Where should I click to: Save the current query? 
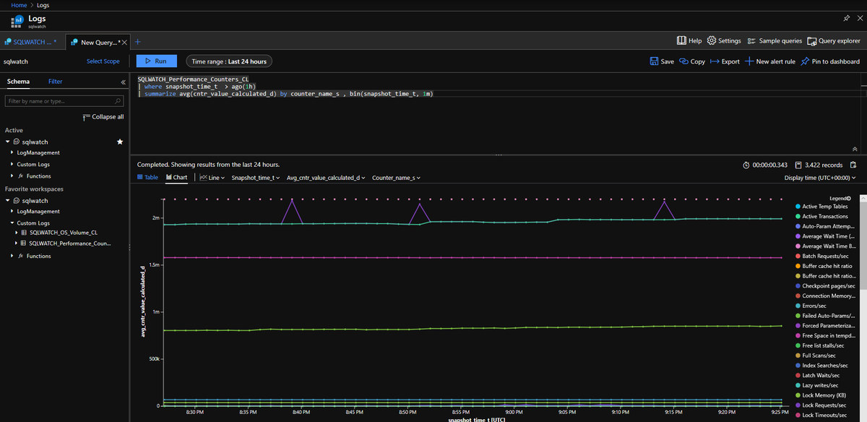(662, 61)
